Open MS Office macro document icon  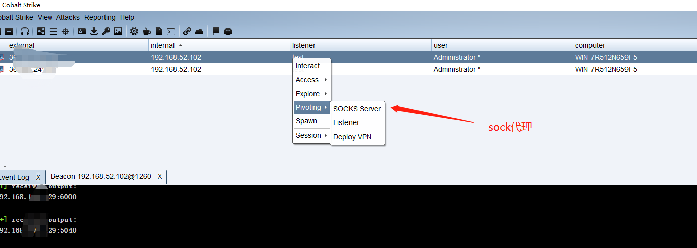(x=159, y=31)
